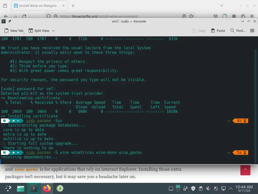Viewport: 258px width, 194px height.
Task: Open Pocket save icon in Firefox
Action: [x=216, y=16]
